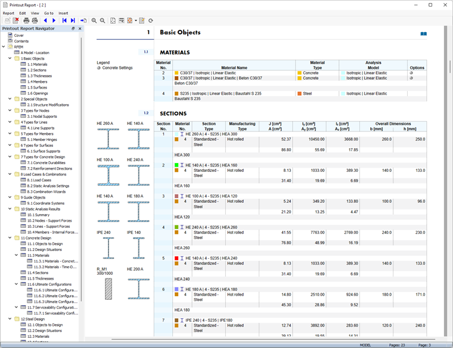Viewport: 453px width, 348px height.
Task: Open dropdown arrow next to orange settings icon
Action: 135,20
